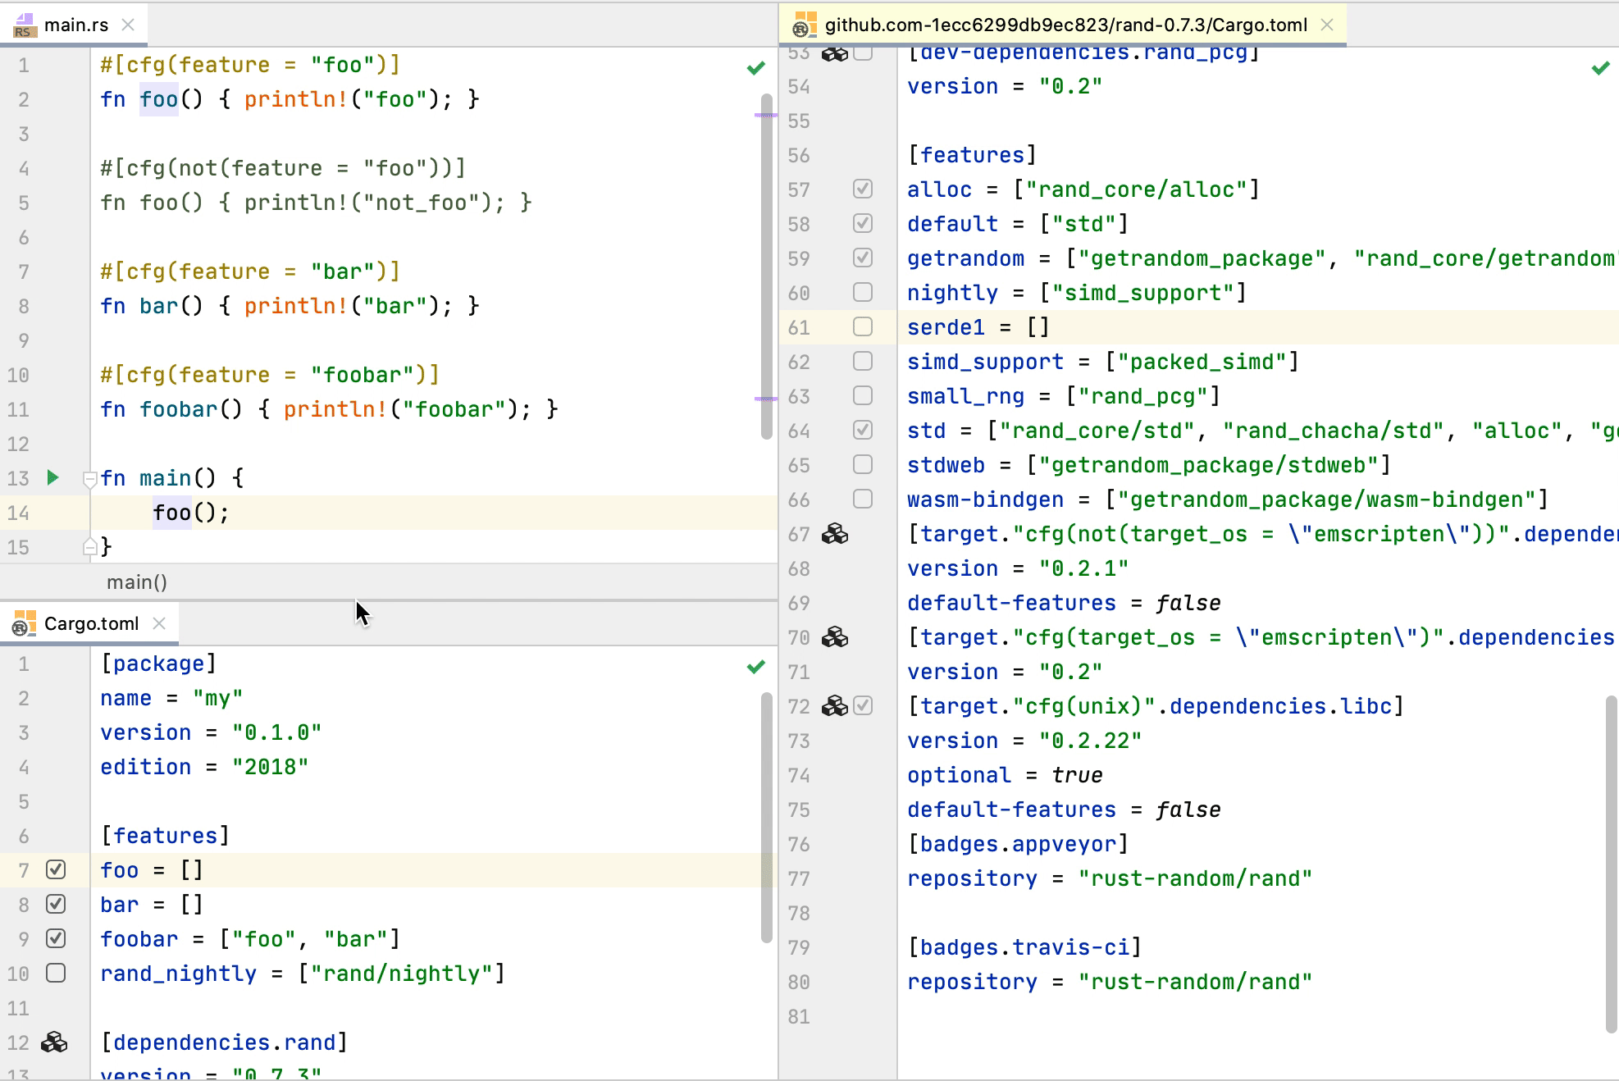Click "rand/nightly" string value
1619x1081 pixels.
click(402, 974)
